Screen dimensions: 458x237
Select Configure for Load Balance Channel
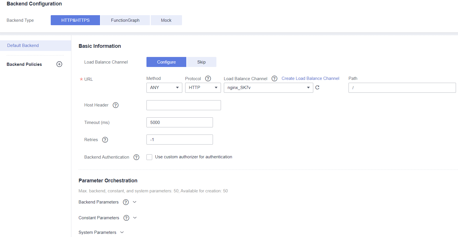[166, 62]
